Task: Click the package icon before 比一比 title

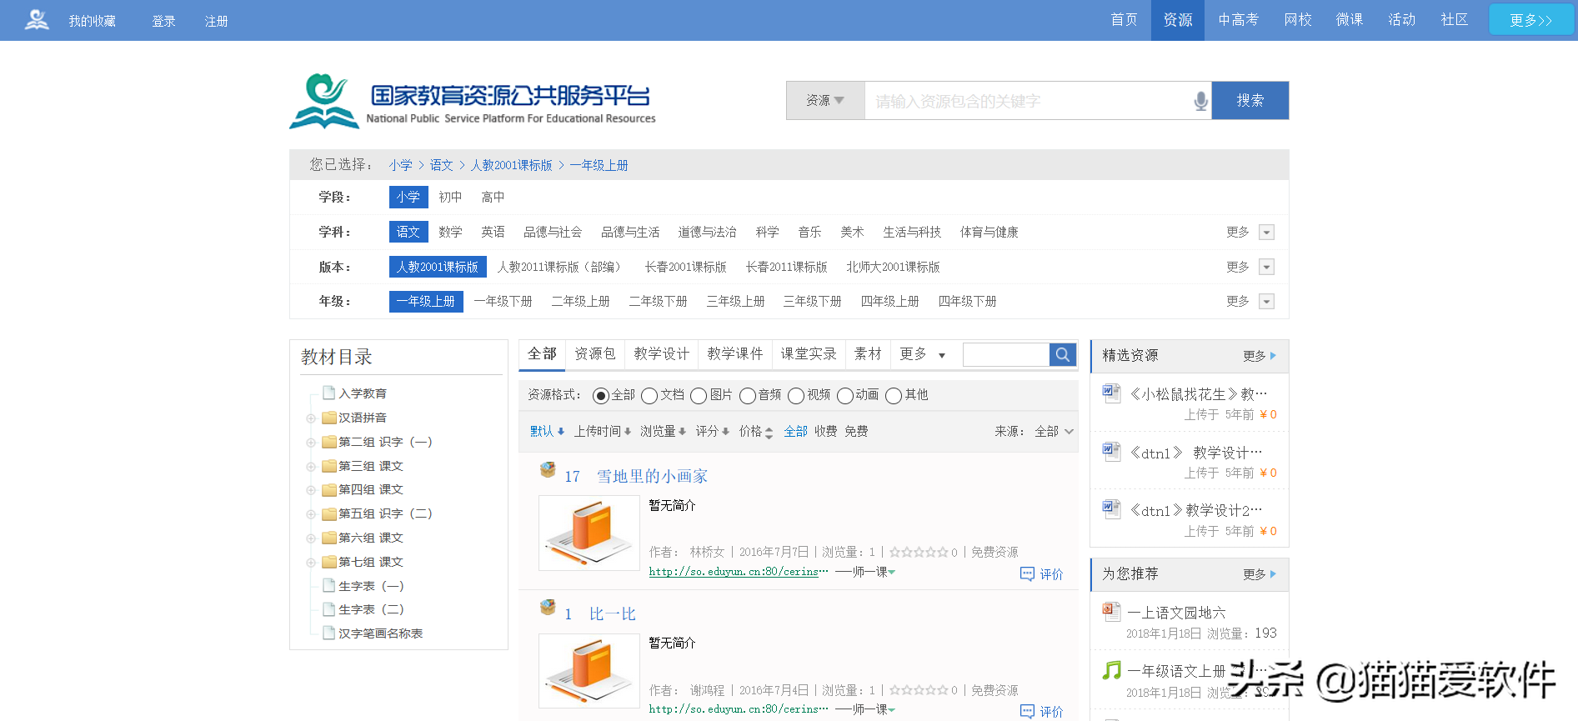Action: [548, 608]
